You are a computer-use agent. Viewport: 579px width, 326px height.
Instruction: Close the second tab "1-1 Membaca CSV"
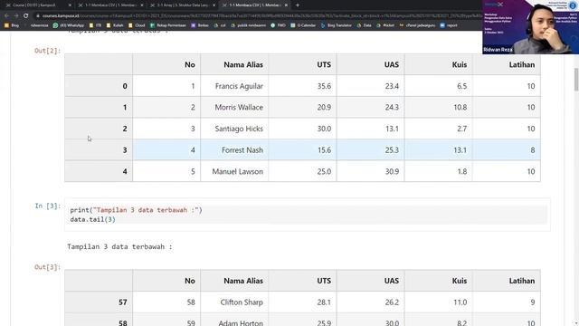point(142,5)
